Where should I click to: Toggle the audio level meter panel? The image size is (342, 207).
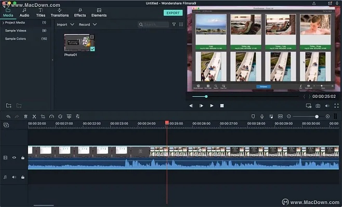[335, 116]
